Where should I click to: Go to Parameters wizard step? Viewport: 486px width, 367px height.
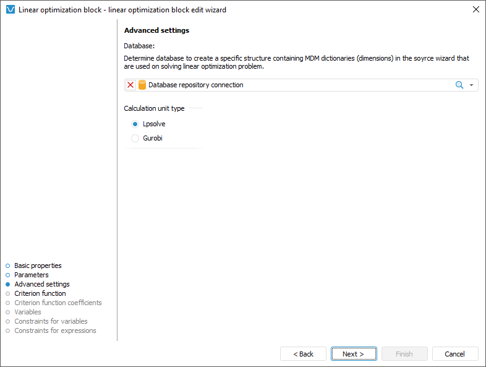point(32,275)
